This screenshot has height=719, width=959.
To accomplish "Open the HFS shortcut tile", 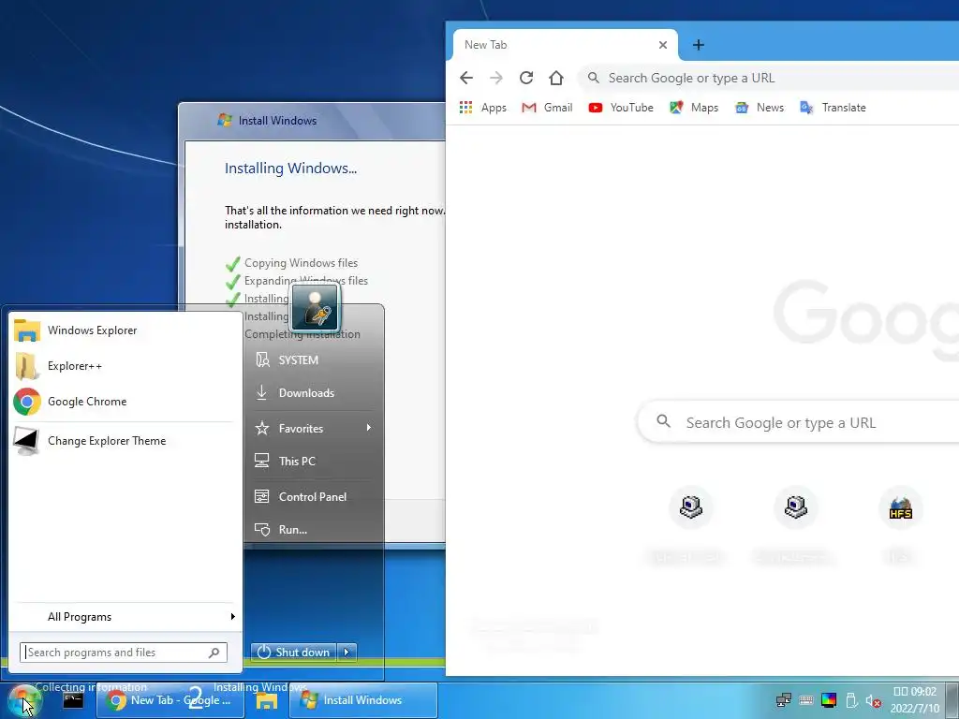I will 900,507.
